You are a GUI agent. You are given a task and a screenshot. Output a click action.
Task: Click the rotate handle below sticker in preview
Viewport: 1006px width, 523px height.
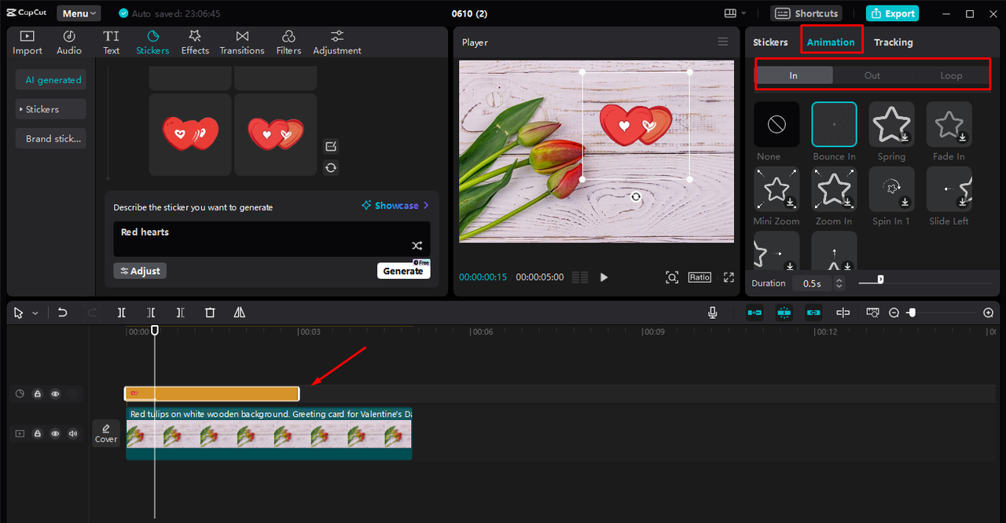636,197
